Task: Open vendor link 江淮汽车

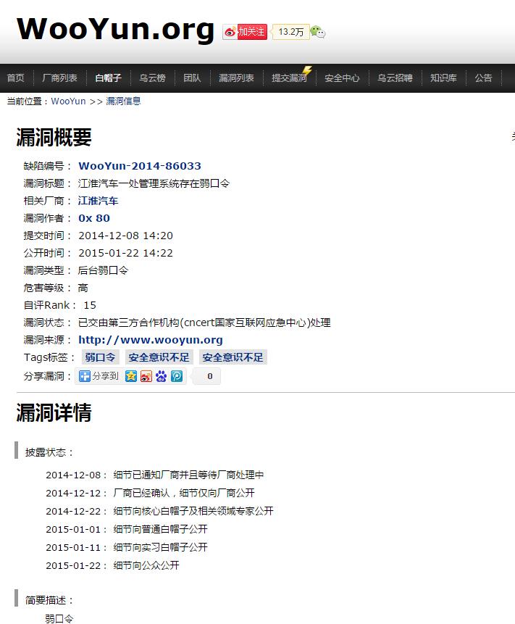Action: coord(98,201)
